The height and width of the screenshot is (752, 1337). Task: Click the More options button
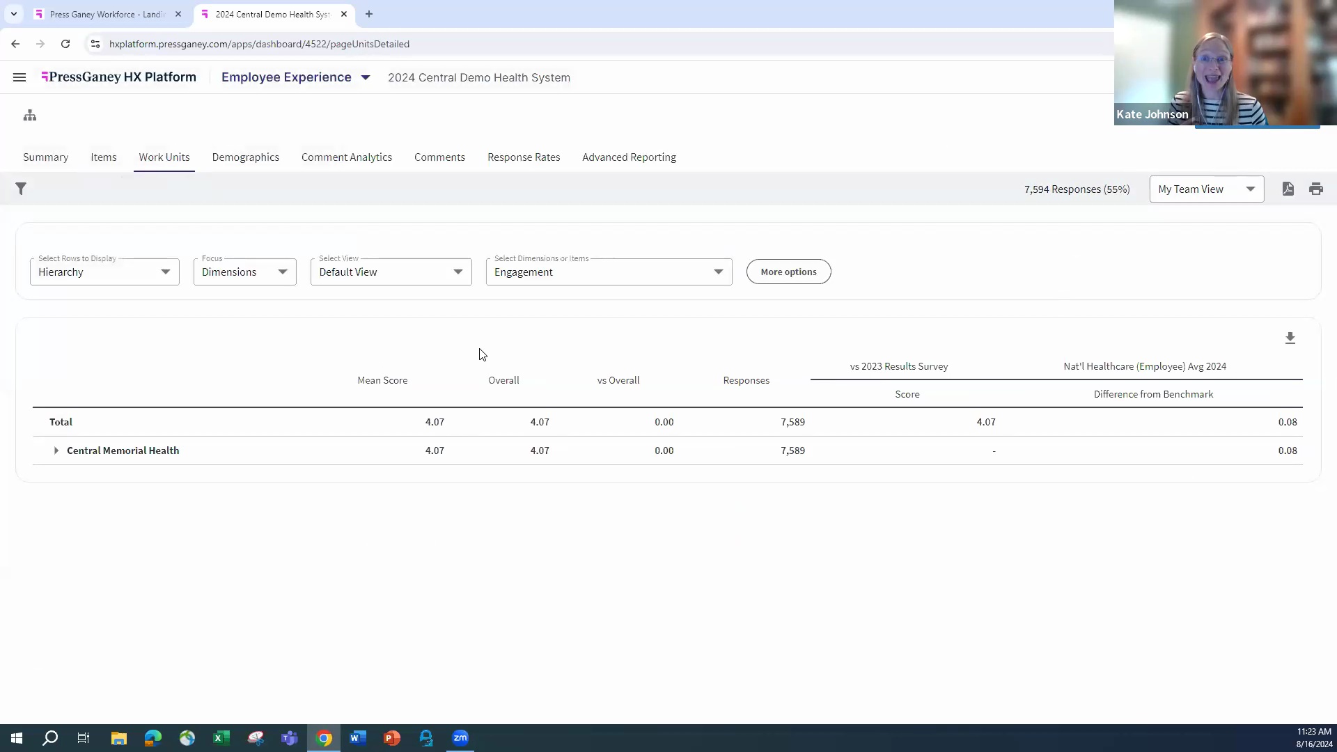tap(788, 272)
